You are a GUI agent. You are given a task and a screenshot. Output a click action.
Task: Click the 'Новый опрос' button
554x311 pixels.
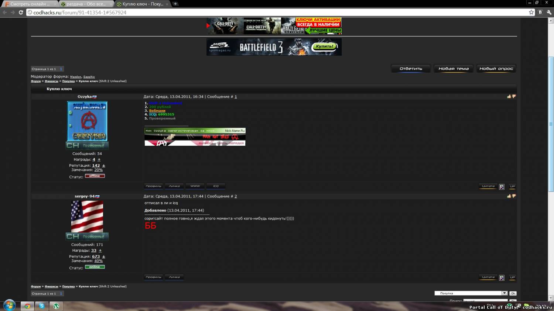click(496, 69)
